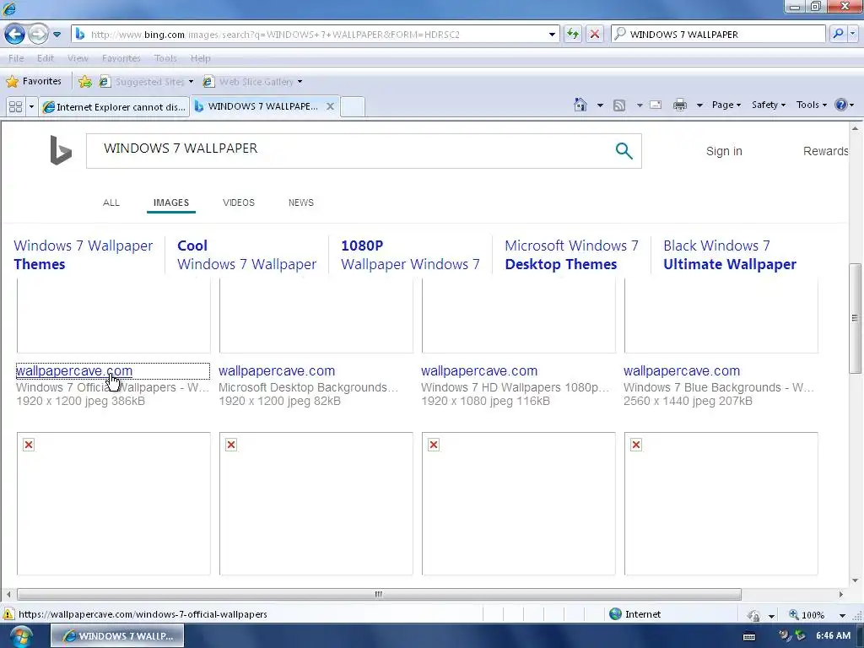Switch to the VIDEOS tab
The height and width of the screenshot is (648, 864).
pyautogui.click(x=239, y=202)
